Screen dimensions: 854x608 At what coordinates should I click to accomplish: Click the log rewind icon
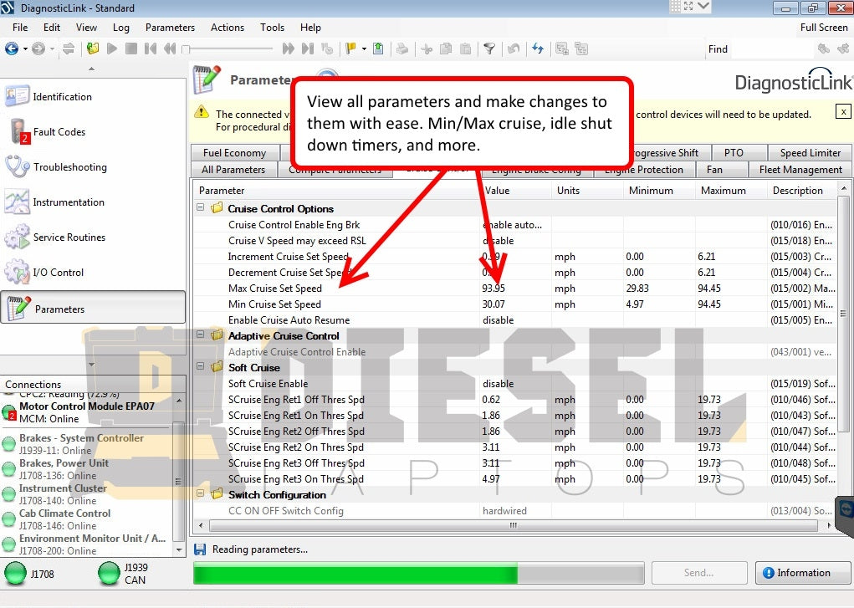170,49
